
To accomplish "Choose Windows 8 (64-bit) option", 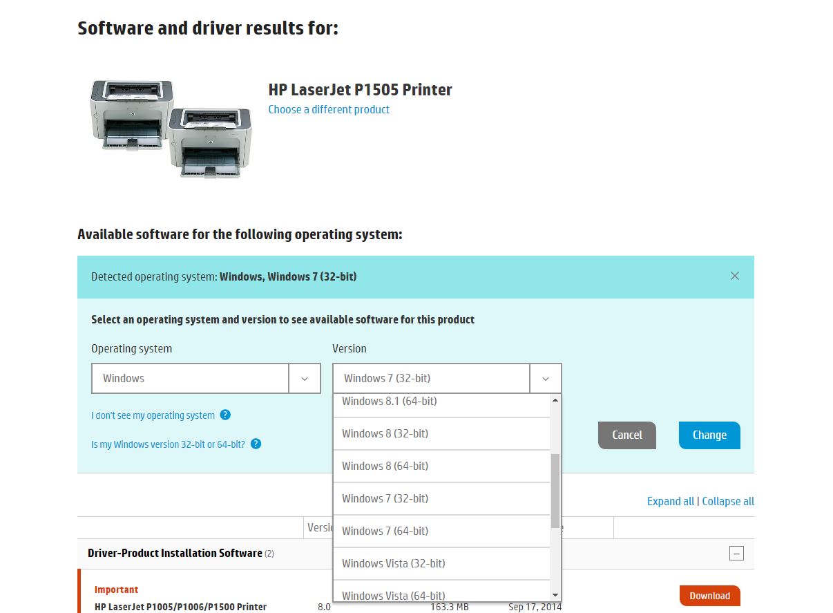I will 442,466.
